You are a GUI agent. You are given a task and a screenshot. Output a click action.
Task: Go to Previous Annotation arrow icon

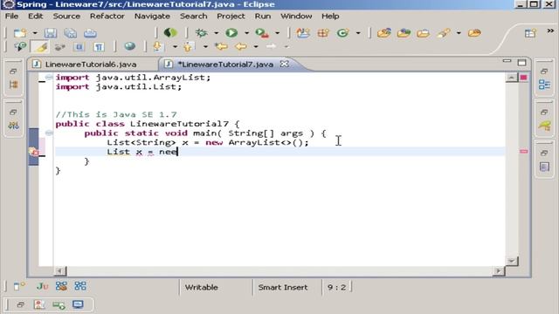188,46
